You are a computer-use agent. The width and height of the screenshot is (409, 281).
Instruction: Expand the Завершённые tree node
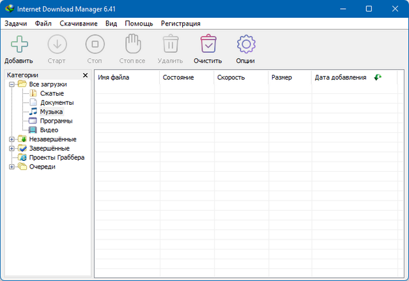coord(12,148)
